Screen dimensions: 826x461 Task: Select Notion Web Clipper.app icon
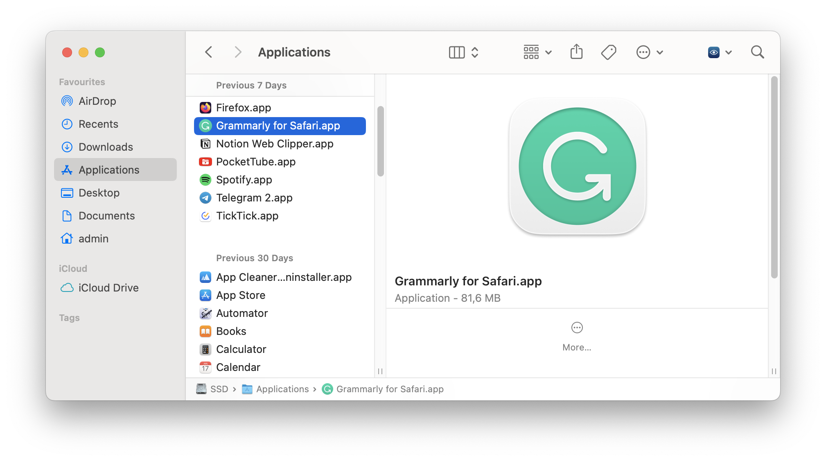(x=205, y=144)
